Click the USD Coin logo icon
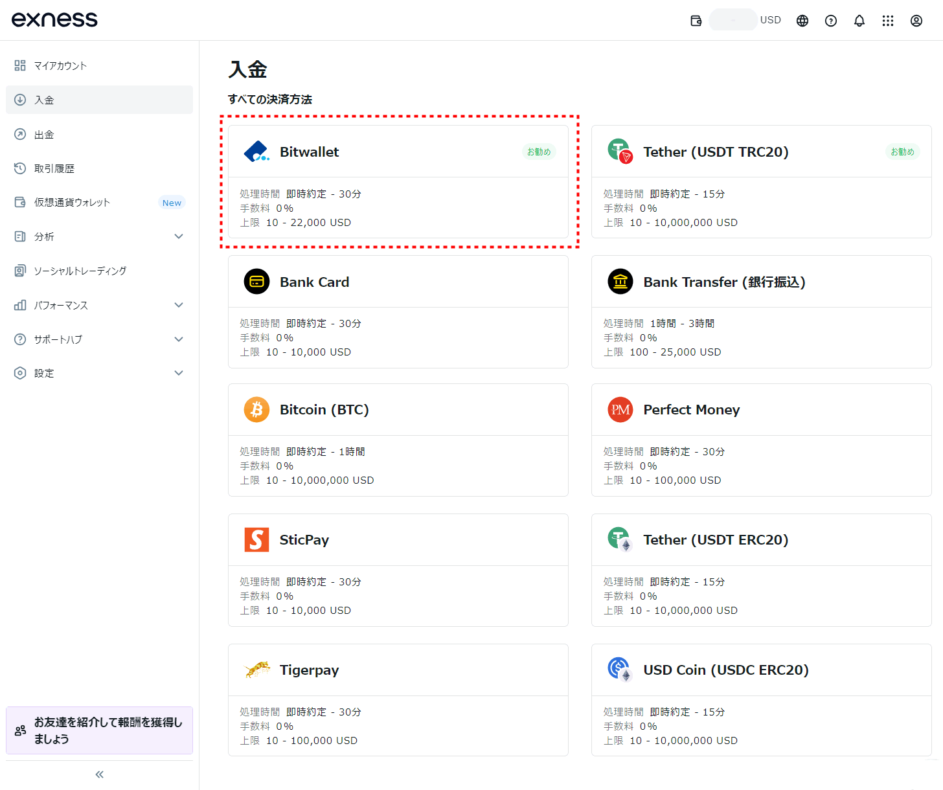 pos(620,670)
